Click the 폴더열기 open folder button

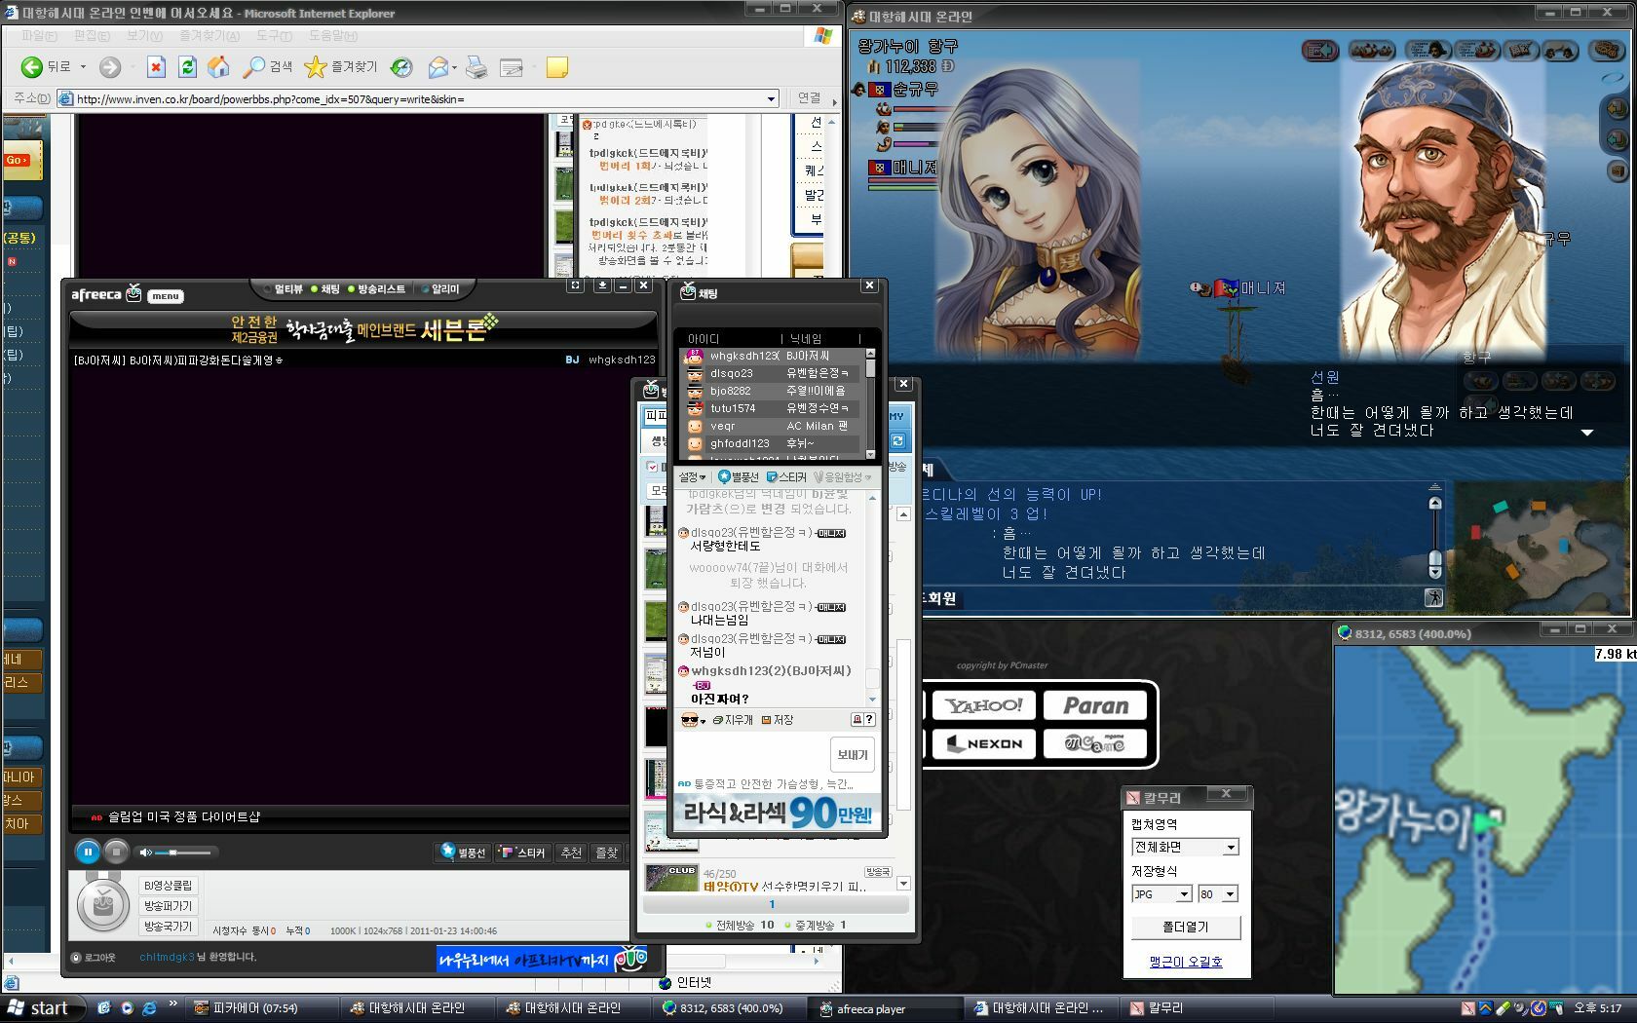[1185, 927]
